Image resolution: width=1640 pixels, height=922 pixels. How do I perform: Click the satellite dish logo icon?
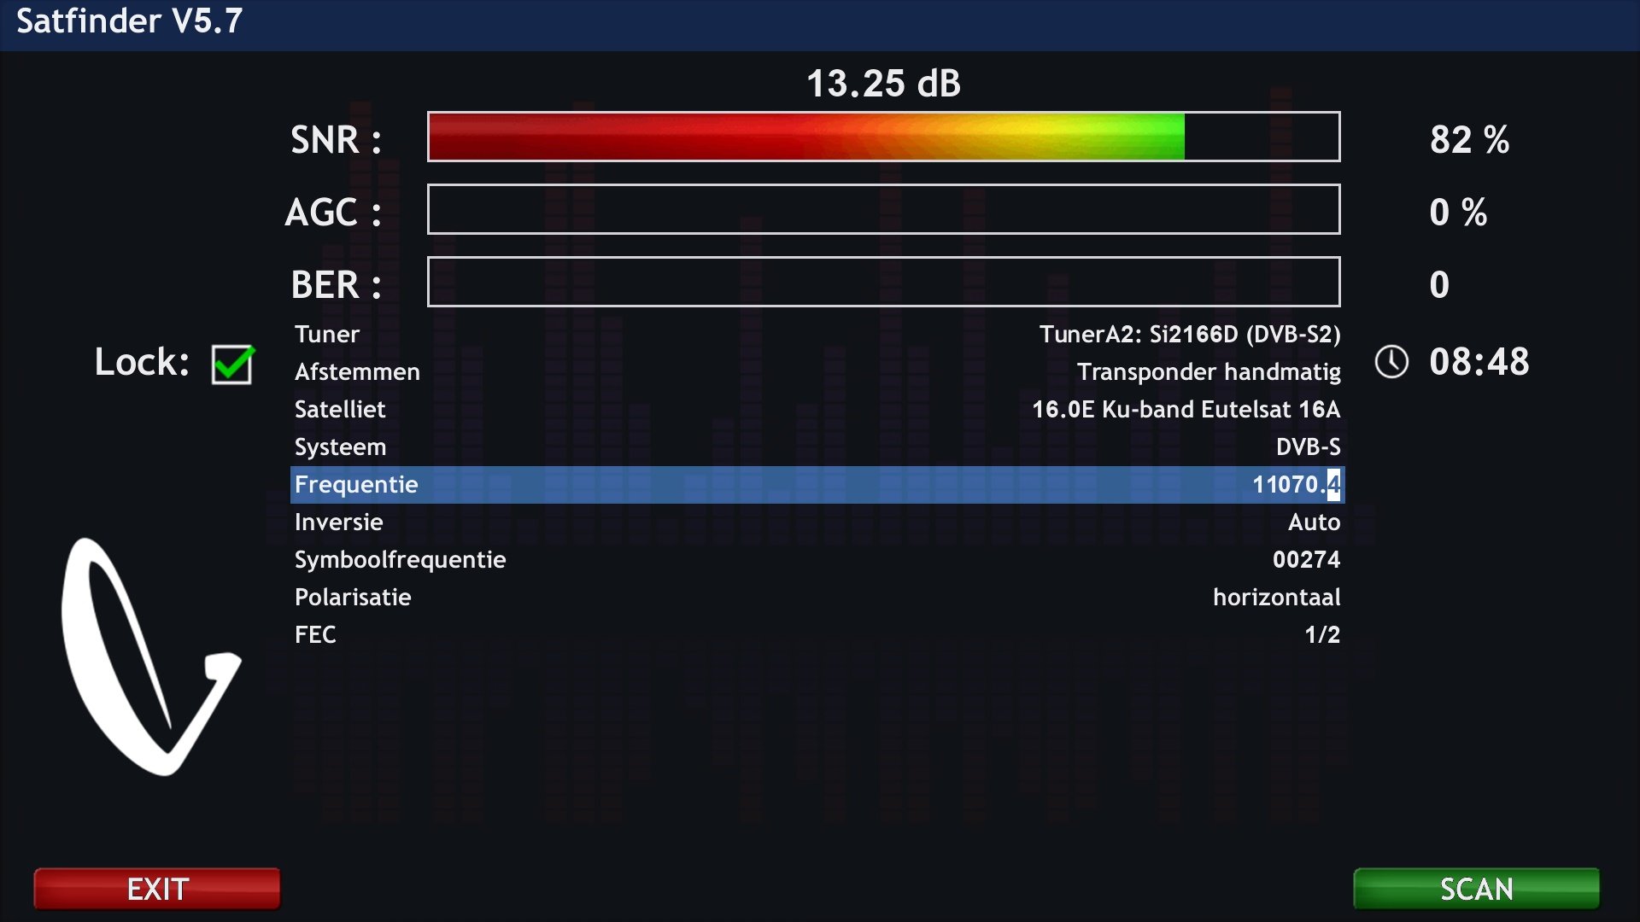[x=150, y=657]
